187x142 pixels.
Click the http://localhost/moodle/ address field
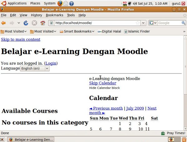point(95,23)
